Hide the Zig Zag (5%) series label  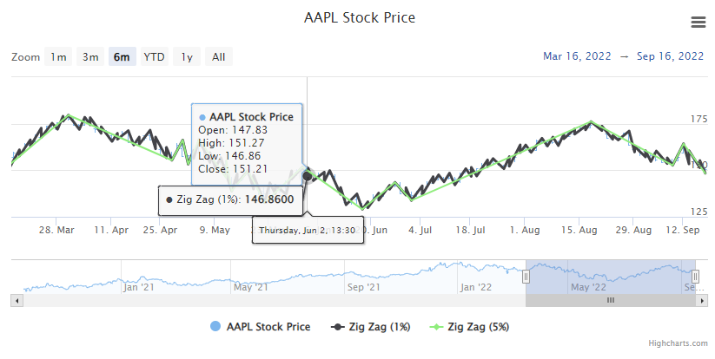(478, 327)
